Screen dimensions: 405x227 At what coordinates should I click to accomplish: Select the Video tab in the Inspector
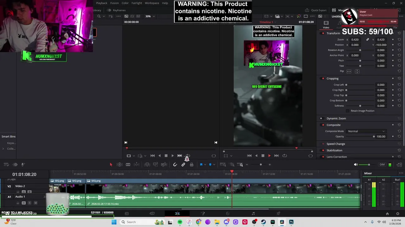click(326, 25)
